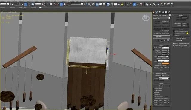Click the ViewCube in viewport
The width and height of the screenshot is (191, 110).
coord(146,18)
